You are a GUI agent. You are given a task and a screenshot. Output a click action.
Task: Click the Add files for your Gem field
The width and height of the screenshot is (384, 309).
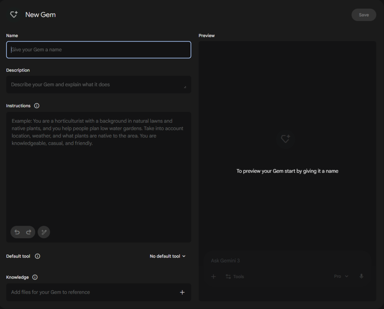click(98, 292)
